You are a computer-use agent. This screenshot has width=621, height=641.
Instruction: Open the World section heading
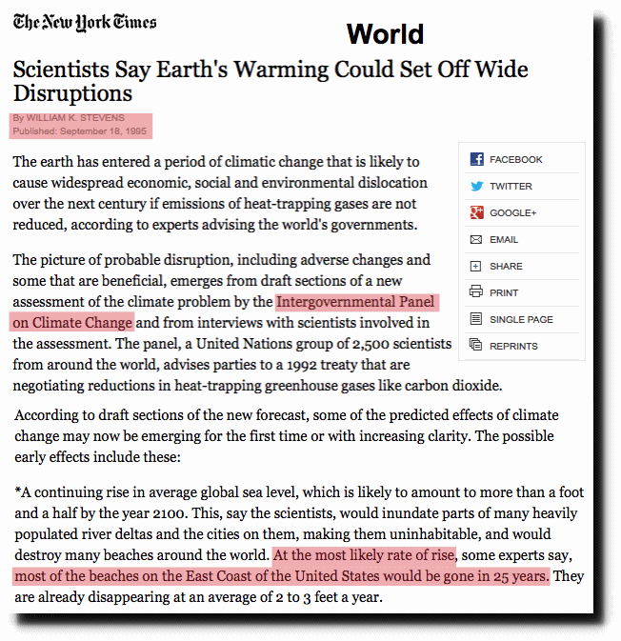[x=385, y=34]
